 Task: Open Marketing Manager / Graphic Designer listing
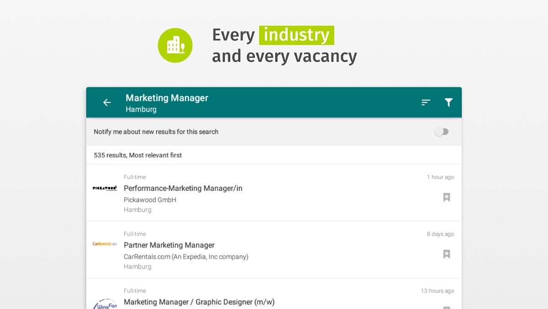pyautogui.click(x=199, y=302)
